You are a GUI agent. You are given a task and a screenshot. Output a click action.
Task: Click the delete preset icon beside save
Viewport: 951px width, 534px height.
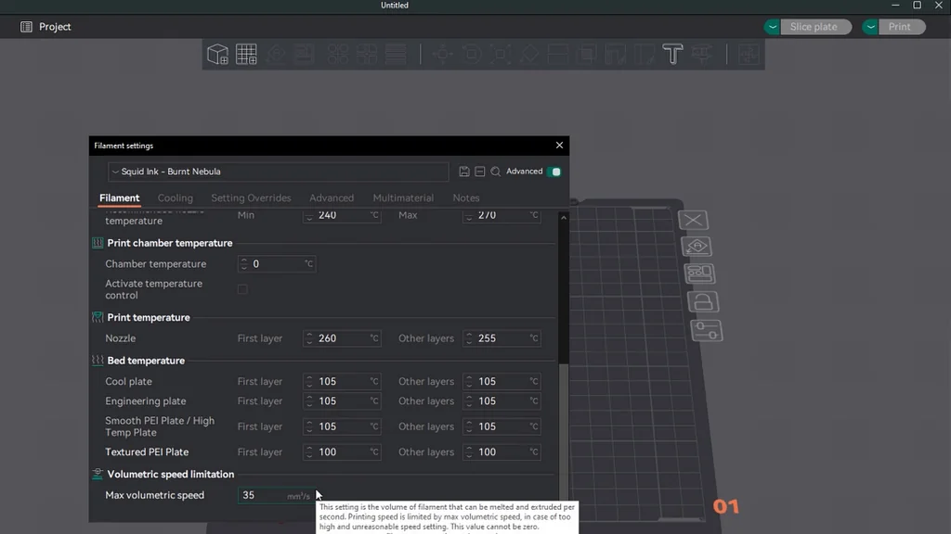tap(480, 172)
